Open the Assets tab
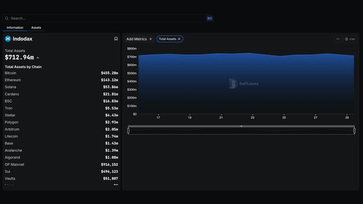The height and width of the screenshot is (204, 363). 36,28
